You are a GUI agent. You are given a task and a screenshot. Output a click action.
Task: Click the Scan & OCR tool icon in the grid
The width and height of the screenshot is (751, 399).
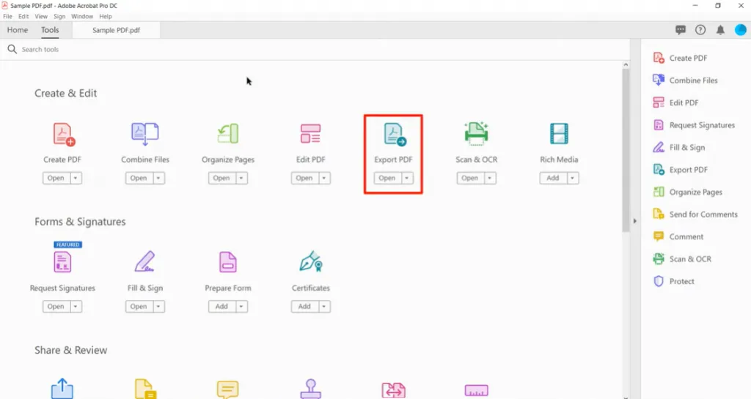476,133
